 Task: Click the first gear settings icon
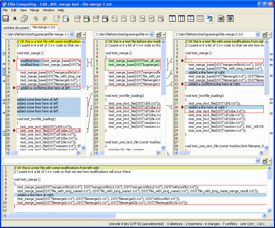(221, 18)
